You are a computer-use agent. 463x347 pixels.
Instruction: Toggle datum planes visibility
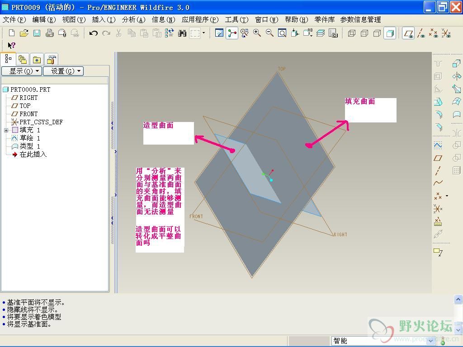[x=408, y=33]
